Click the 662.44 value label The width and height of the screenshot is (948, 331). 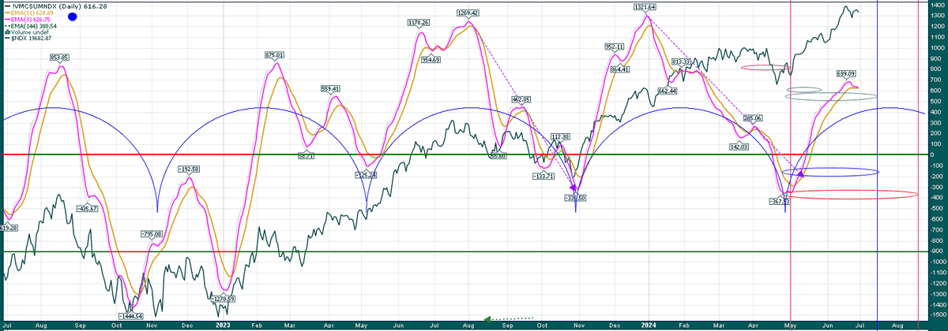pyautogui.click(x=666, y=91)
